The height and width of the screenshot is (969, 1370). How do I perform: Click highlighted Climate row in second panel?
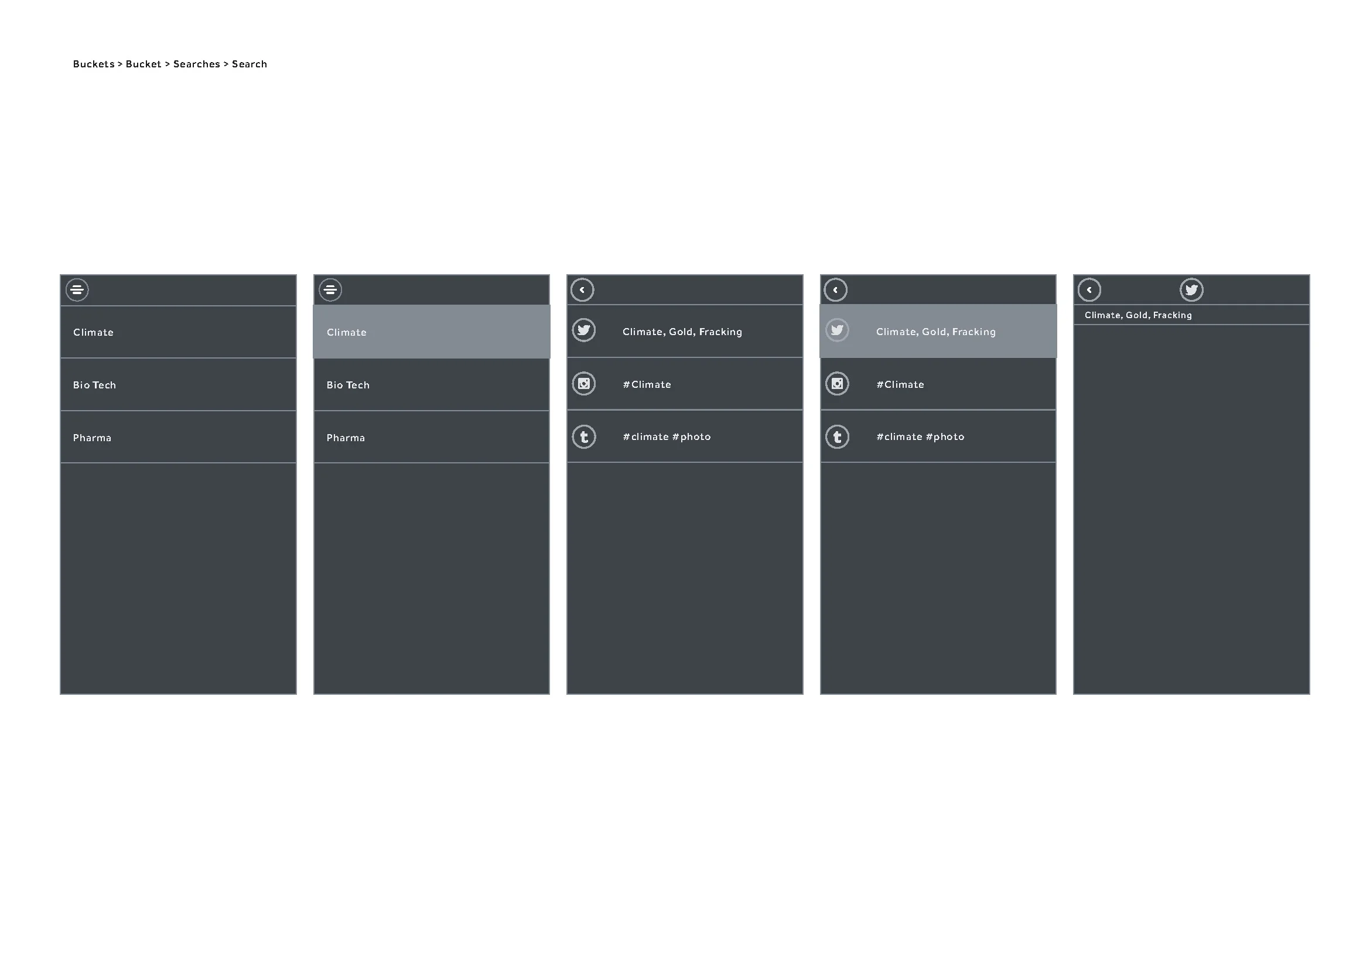pos(432,332)
